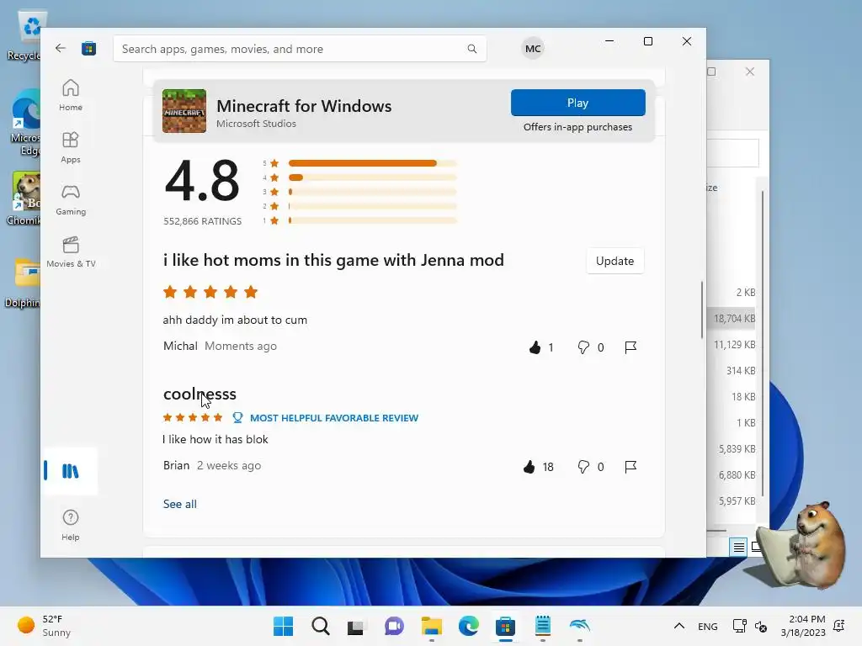Click the Minecraft for Windows title
This screenshot has width=862, height=646.
[304, 105]
